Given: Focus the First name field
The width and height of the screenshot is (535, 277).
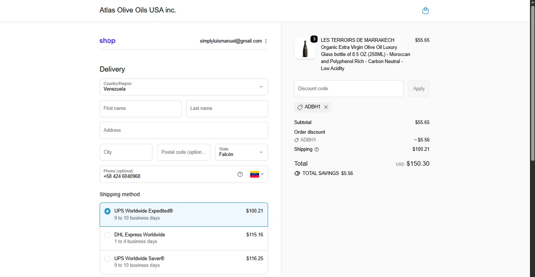Looking at the screenshot, I should point(141,109).
